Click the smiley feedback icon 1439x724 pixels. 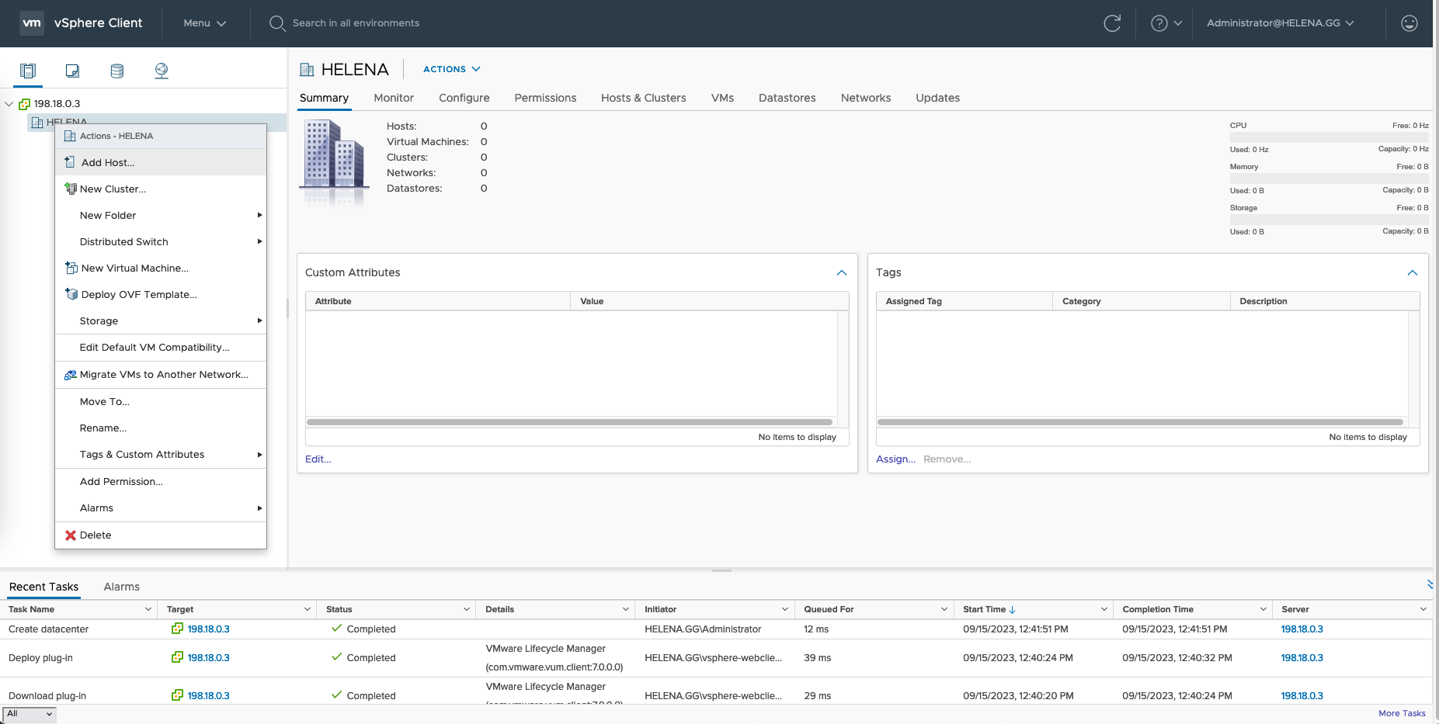(x=1409, y=23)
